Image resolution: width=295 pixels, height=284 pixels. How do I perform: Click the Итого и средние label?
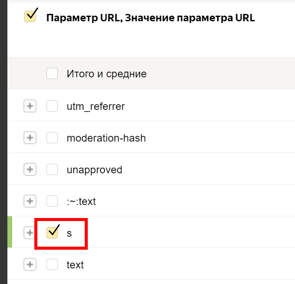(x=106, y=74)
